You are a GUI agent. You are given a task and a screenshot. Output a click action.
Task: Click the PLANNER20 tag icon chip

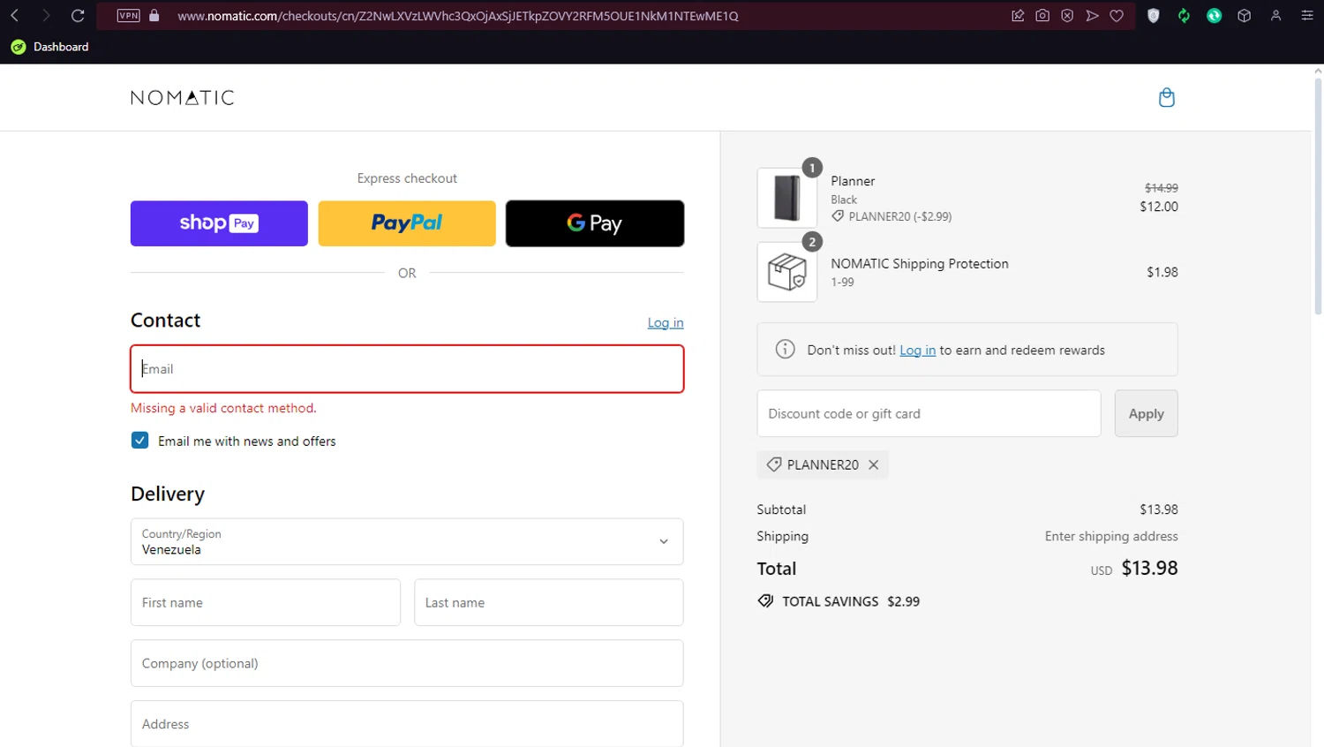(x=773, y=464)
